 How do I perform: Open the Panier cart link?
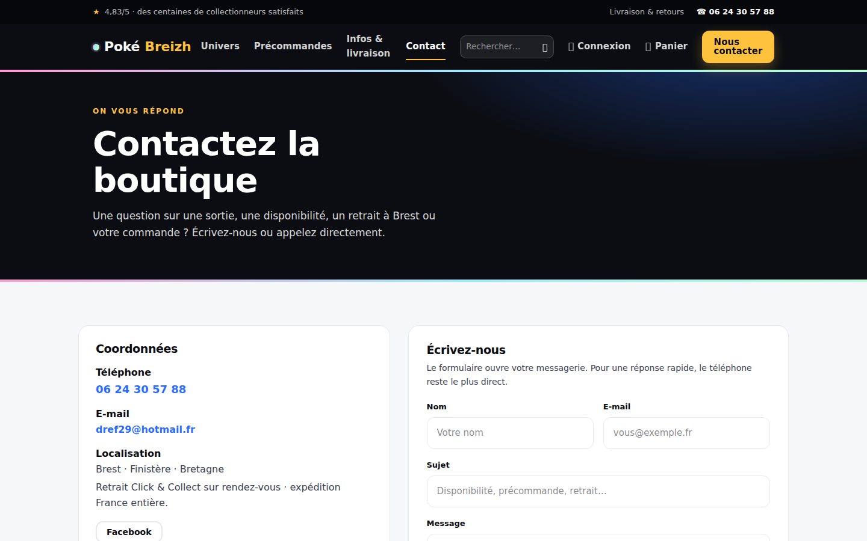click(x=667, y=46)
